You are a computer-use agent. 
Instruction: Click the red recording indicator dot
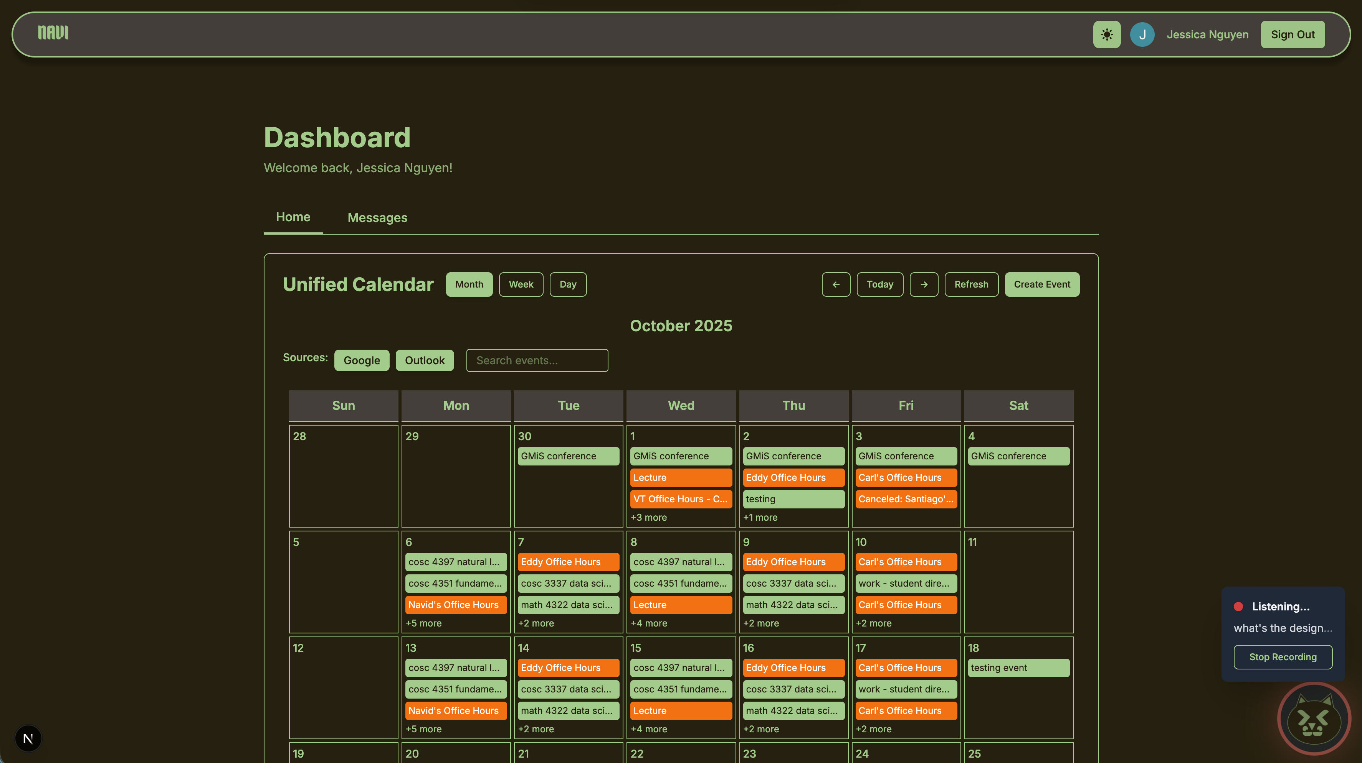coord(1238,606)
